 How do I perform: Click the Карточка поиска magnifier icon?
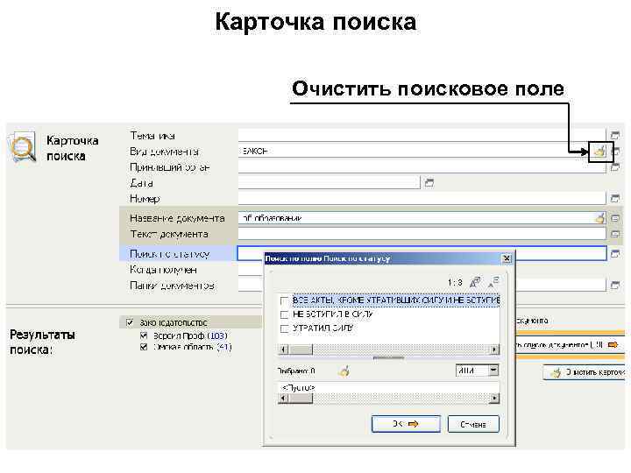[x=23, y=147]
